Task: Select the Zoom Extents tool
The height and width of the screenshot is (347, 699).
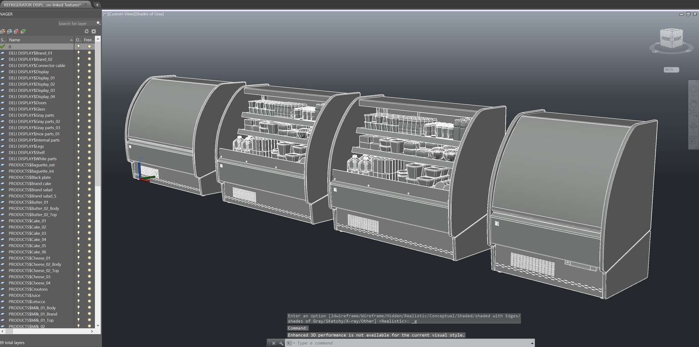Action: click(693, 113)
